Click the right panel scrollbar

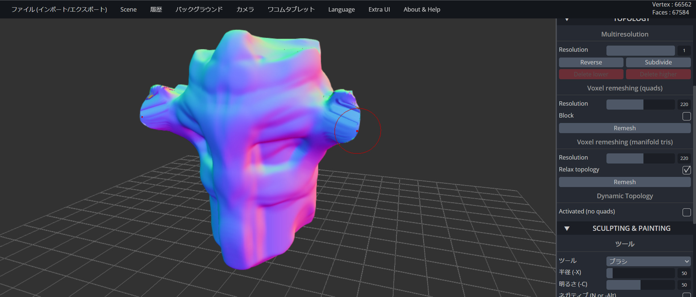click(x=694, y=155)
